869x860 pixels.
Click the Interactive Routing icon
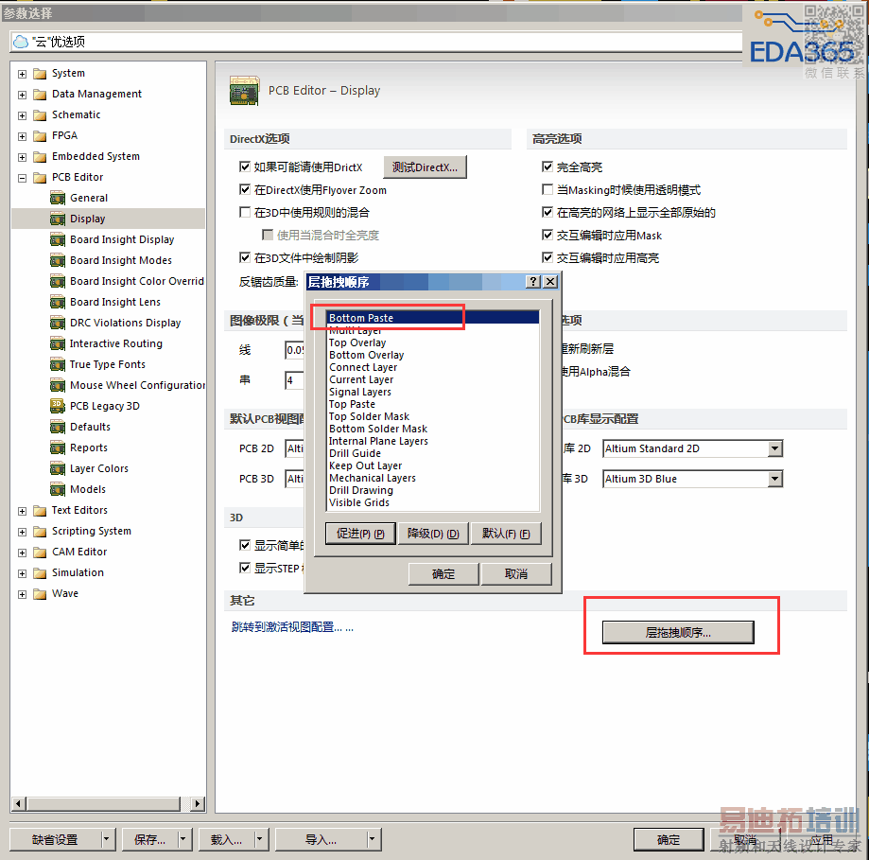[x=58, y=343]
